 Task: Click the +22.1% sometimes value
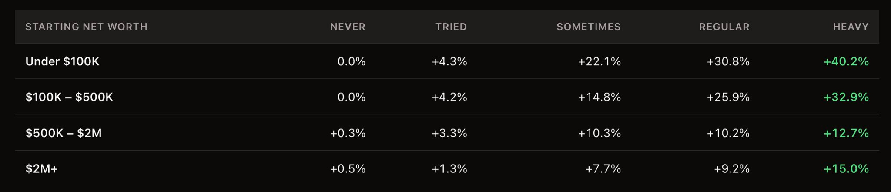click(x=599, y=61)
